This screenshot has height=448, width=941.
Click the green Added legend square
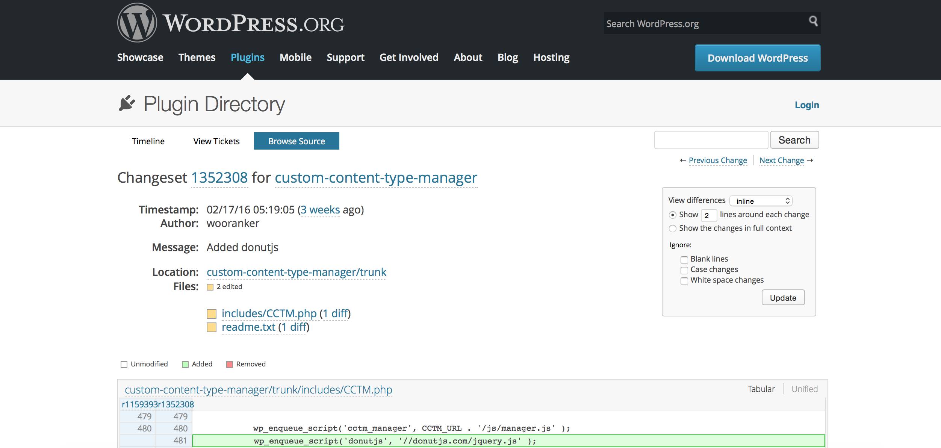[x=185, y=365]
